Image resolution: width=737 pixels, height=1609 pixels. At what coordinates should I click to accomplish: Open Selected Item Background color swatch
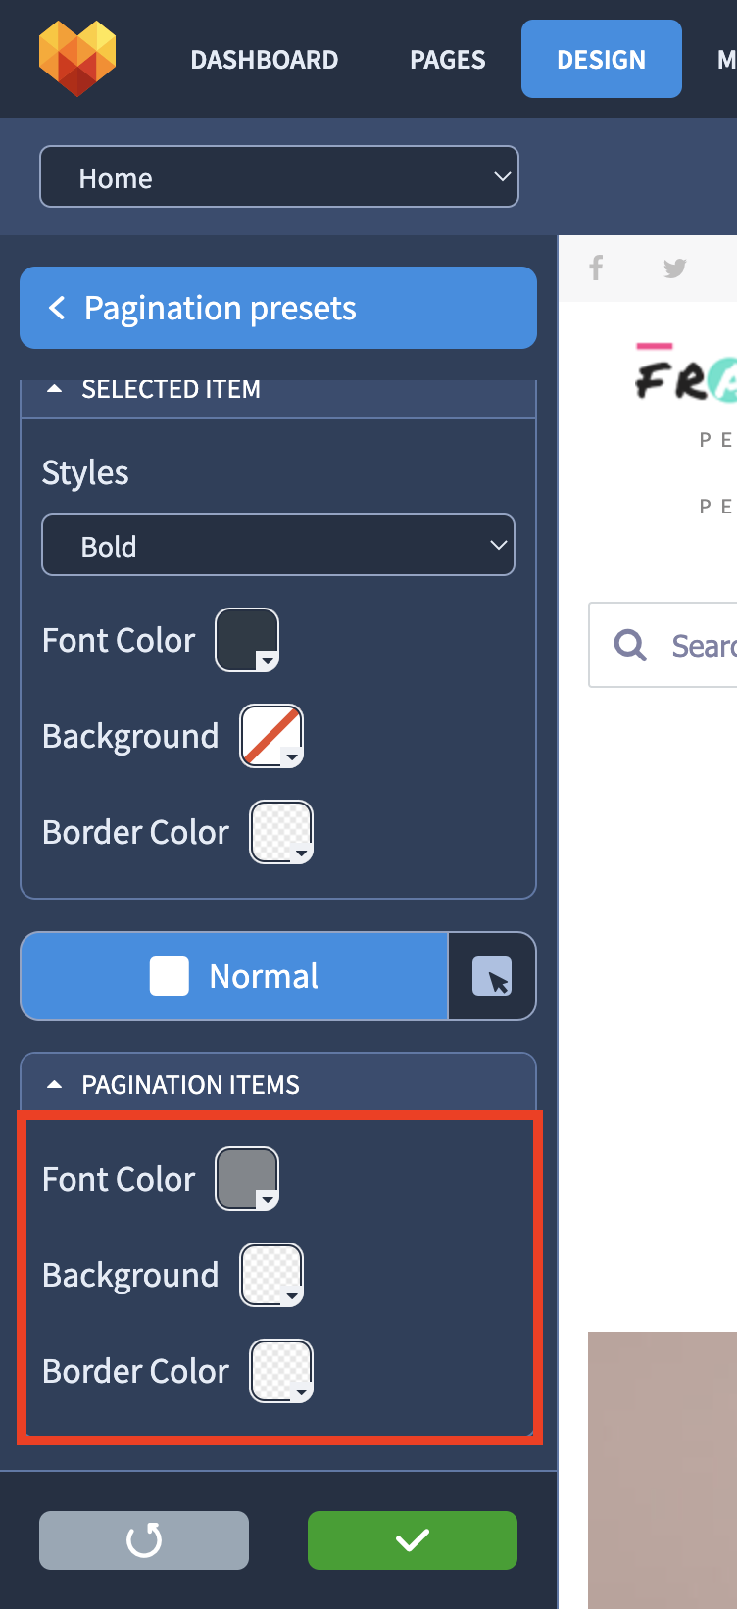271,736
